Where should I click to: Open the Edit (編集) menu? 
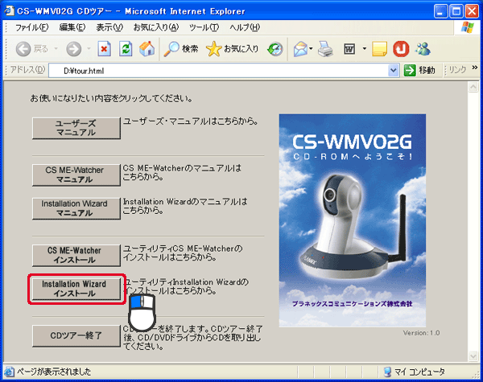tap(72, 27)
